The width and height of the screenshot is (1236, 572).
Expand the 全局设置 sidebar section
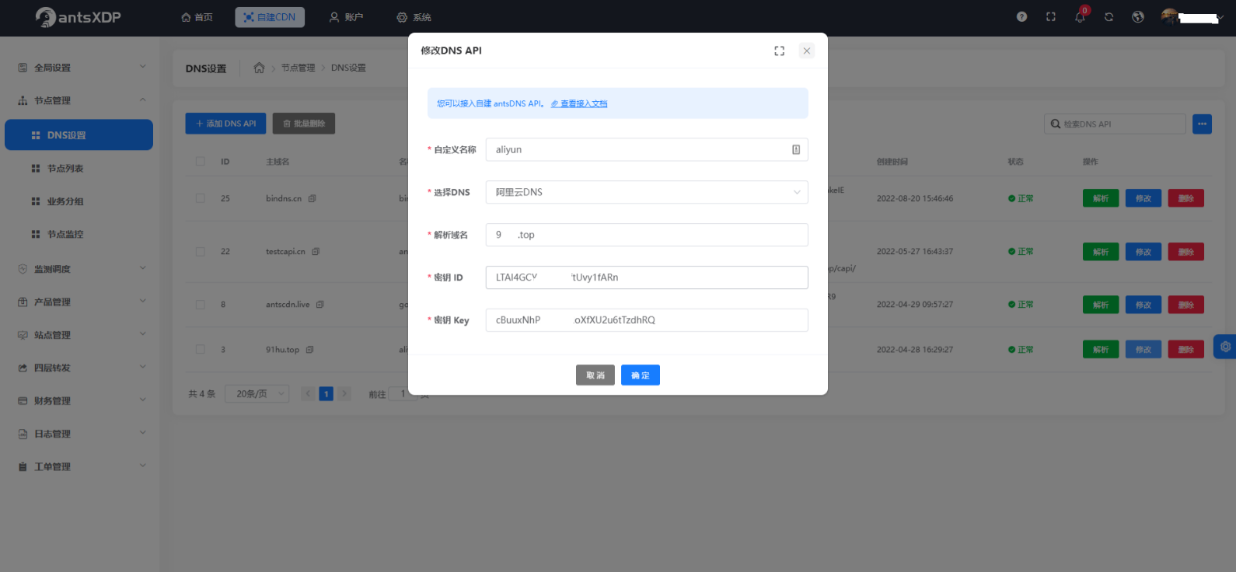pyautogui.click(x=80, y=68)
